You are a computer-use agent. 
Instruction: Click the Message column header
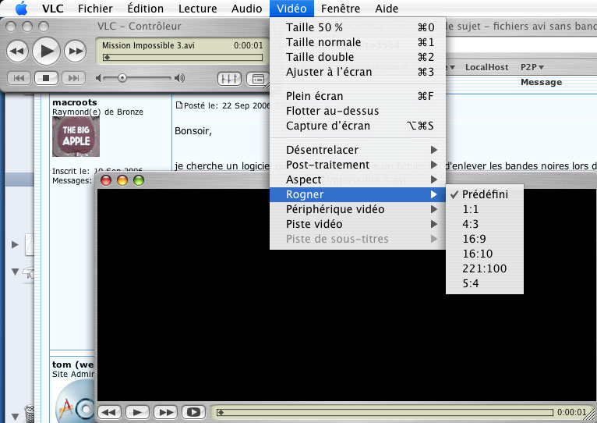point(541,82)
